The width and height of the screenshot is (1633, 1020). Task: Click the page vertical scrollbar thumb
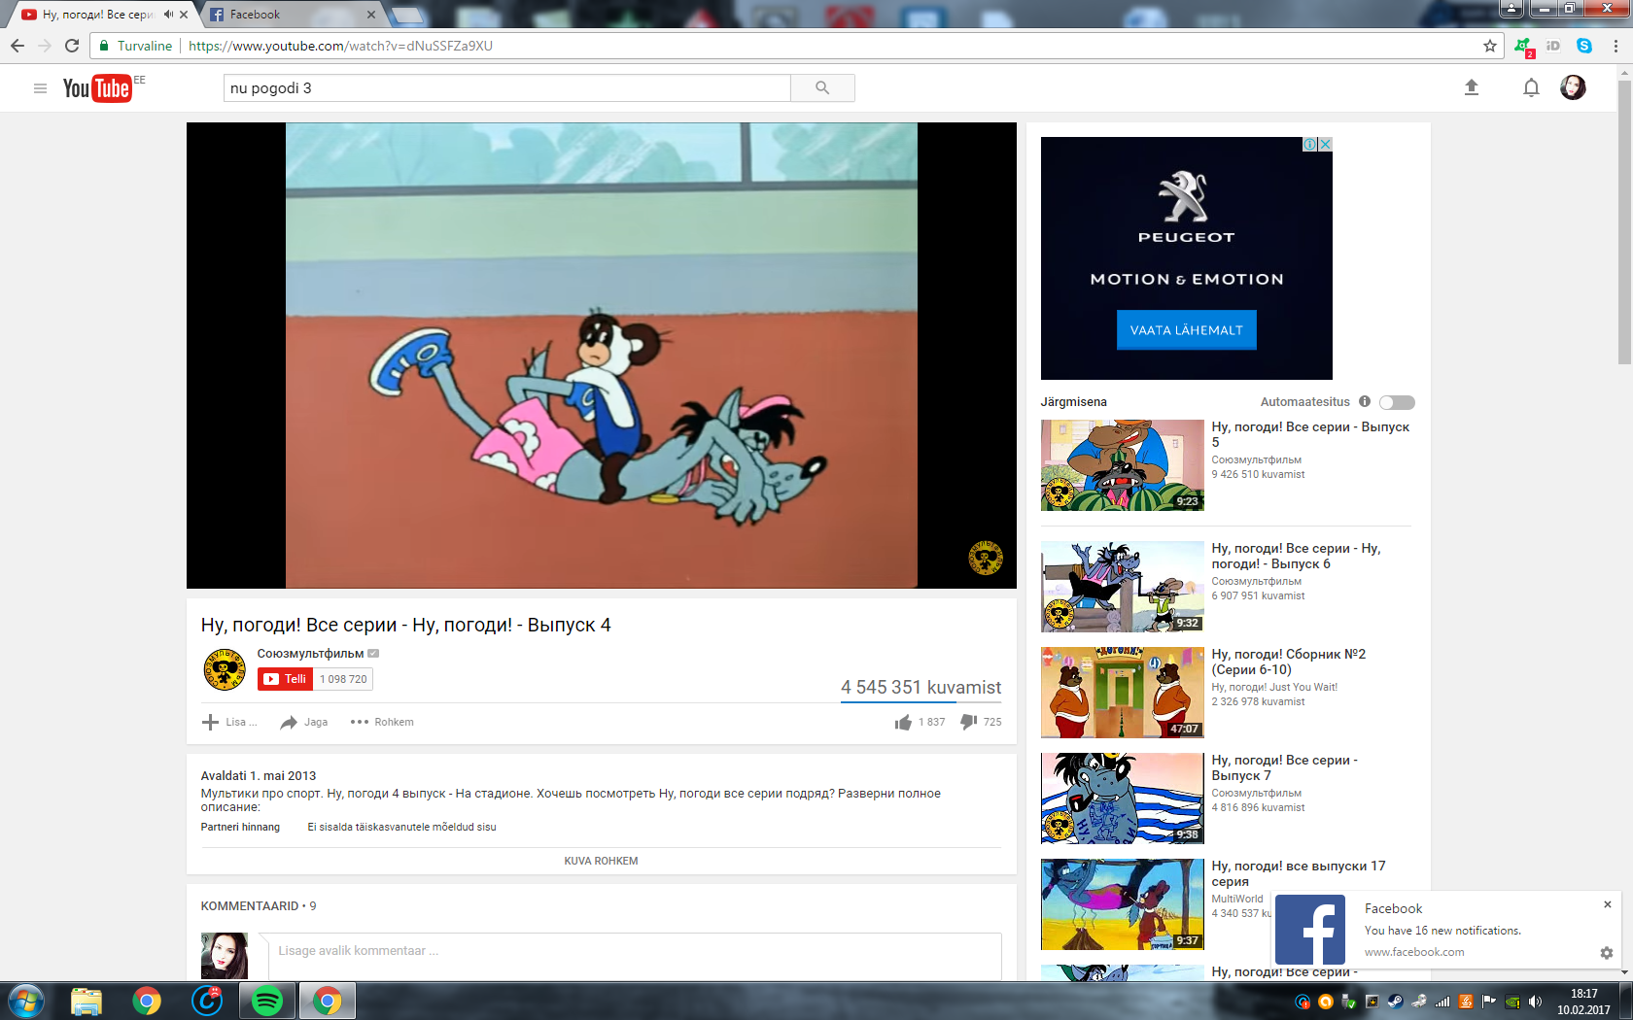point(1624,222)
